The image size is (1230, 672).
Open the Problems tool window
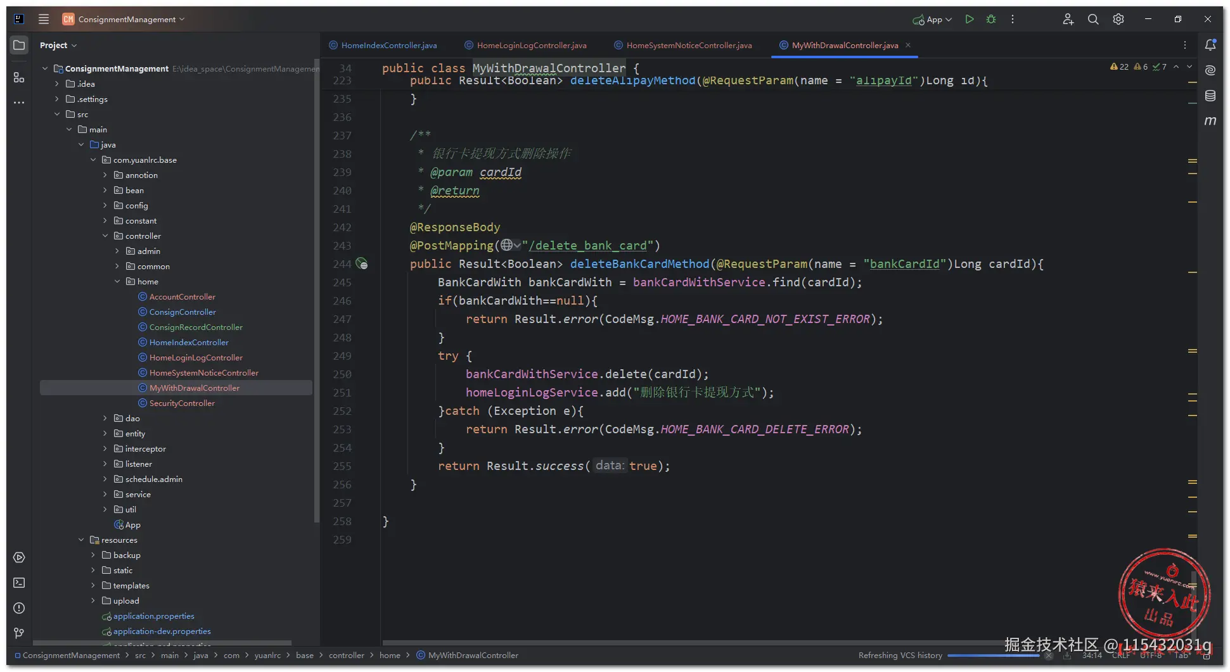point(19,608)
